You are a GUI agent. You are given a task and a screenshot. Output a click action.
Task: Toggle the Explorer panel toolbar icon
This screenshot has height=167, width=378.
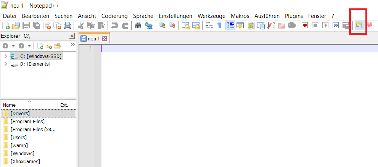[x=359, y=25]
